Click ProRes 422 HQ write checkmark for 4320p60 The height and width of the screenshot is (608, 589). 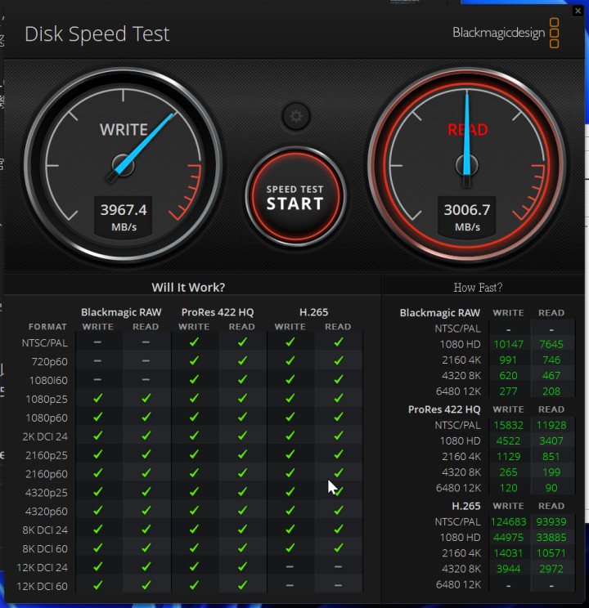(194, 510)
